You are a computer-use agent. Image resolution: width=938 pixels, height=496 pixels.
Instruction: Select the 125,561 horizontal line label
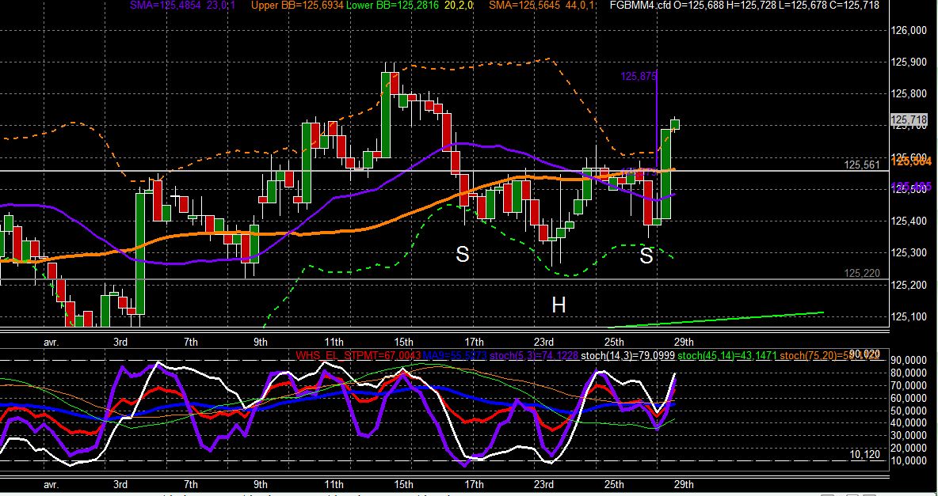(x=862, y=165)
